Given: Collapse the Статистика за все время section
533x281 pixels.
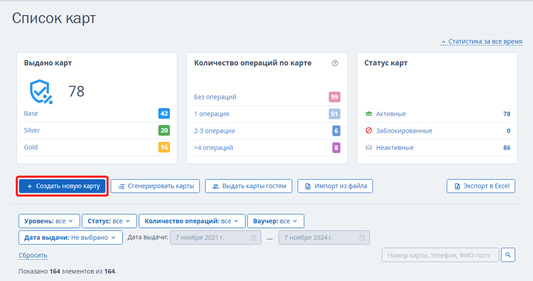Looking at the screenshot, I should pos(482,41).
